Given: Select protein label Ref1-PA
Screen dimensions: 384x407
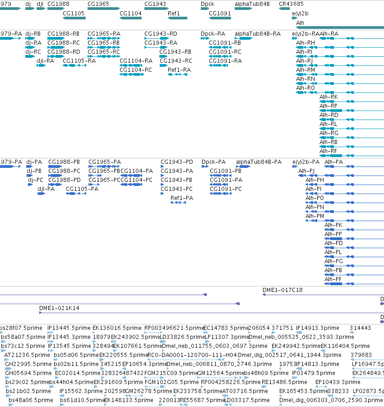Looking at the screenshot, I should [x=182, y=198].
